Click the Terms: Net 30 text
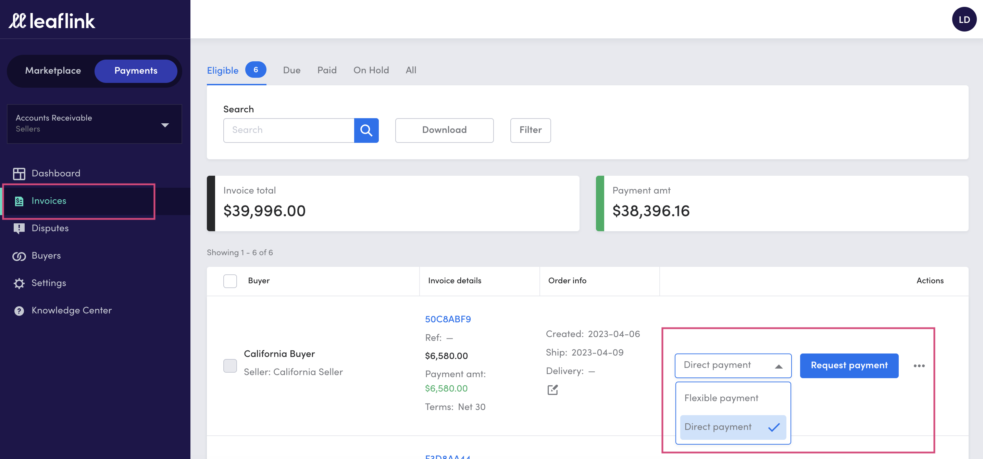 [x=455, y=407]
